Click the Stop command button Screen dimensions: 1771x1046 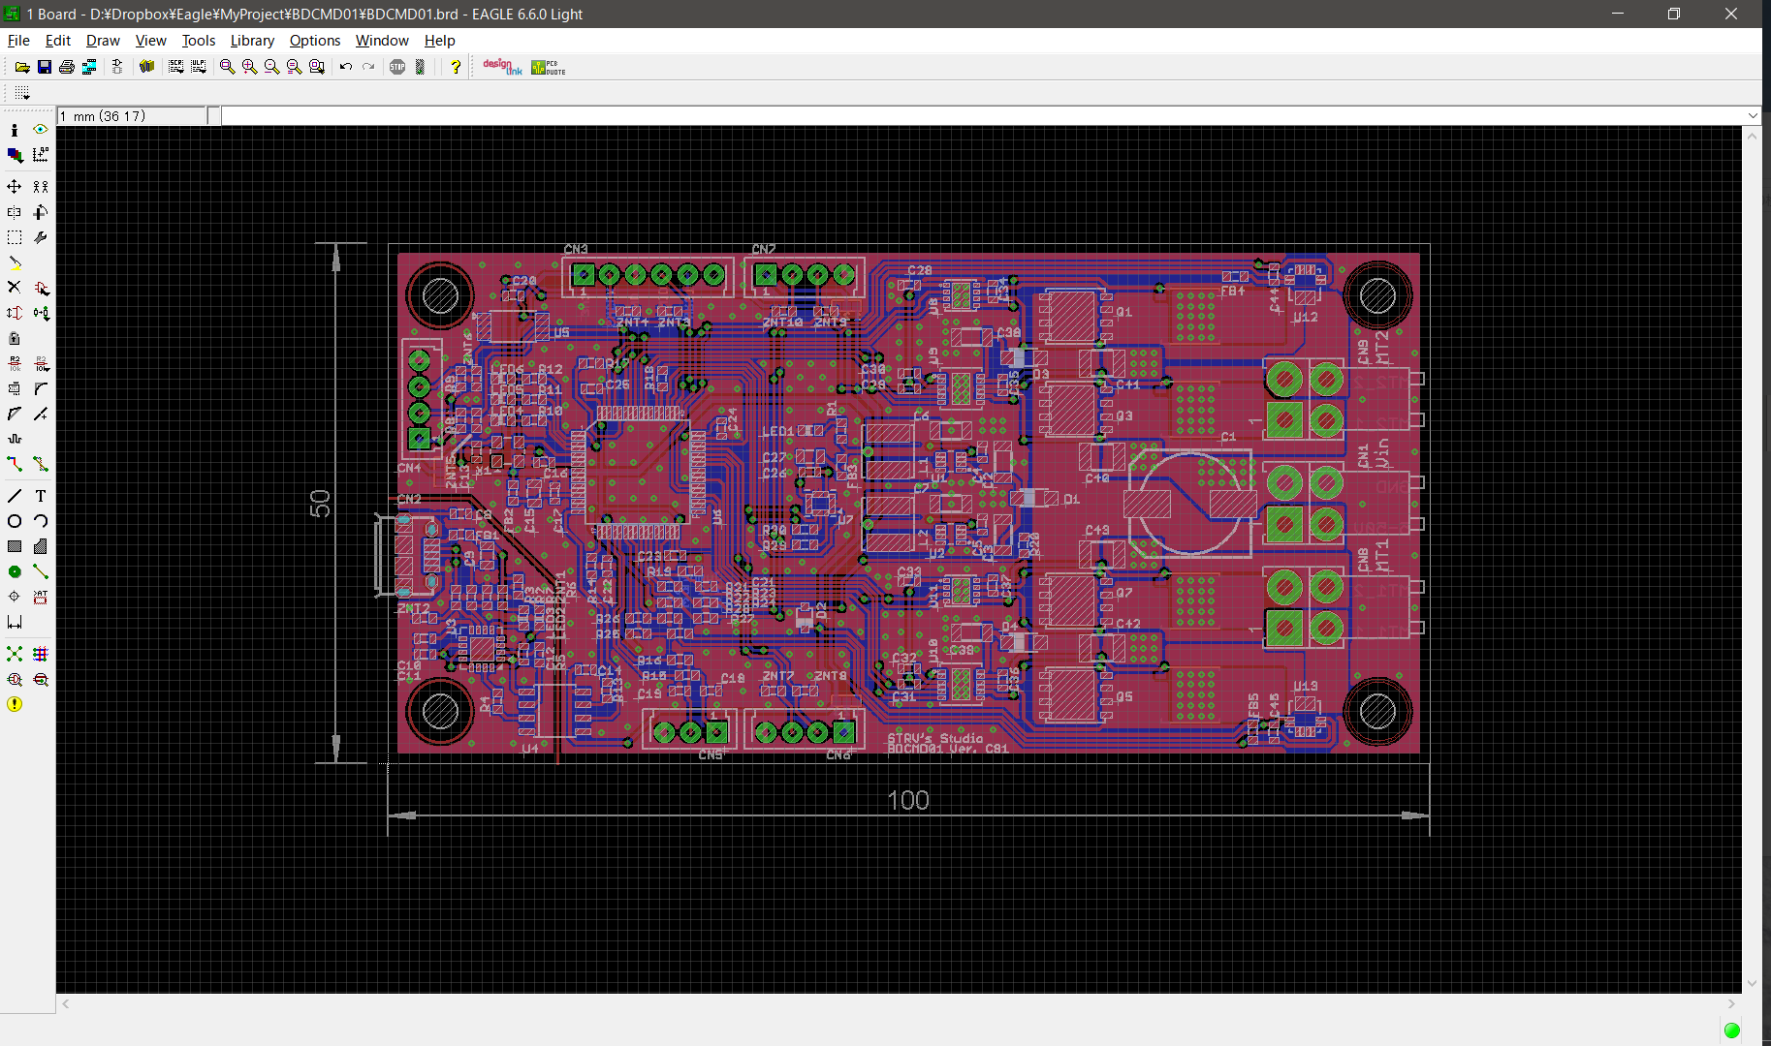point(397,67)
